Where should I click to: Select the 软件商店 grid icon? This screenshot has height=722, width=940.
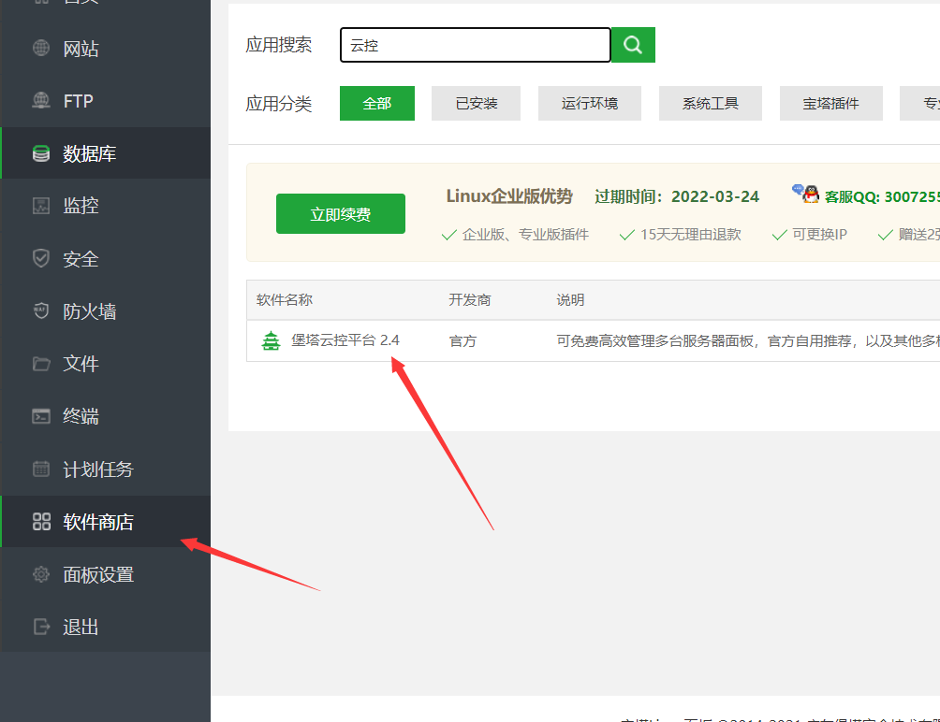click(41, 522)
